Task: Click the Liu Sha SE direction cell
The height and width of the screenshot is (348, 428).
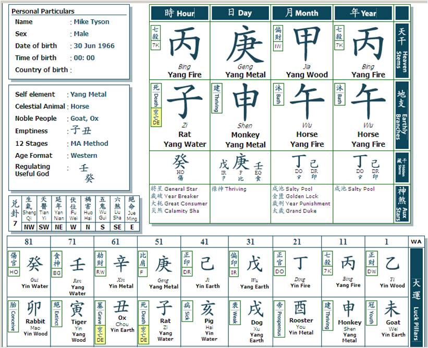Action: [x=117, y=213]
